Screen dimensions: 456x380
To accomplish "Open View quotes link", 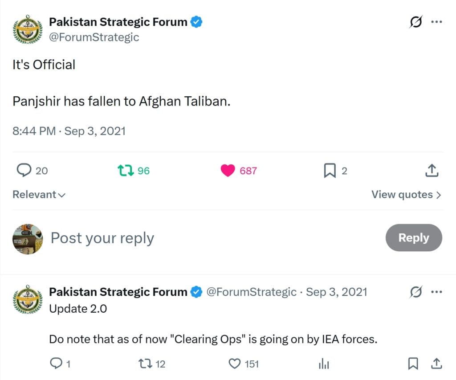I will (x=406, y=195).
